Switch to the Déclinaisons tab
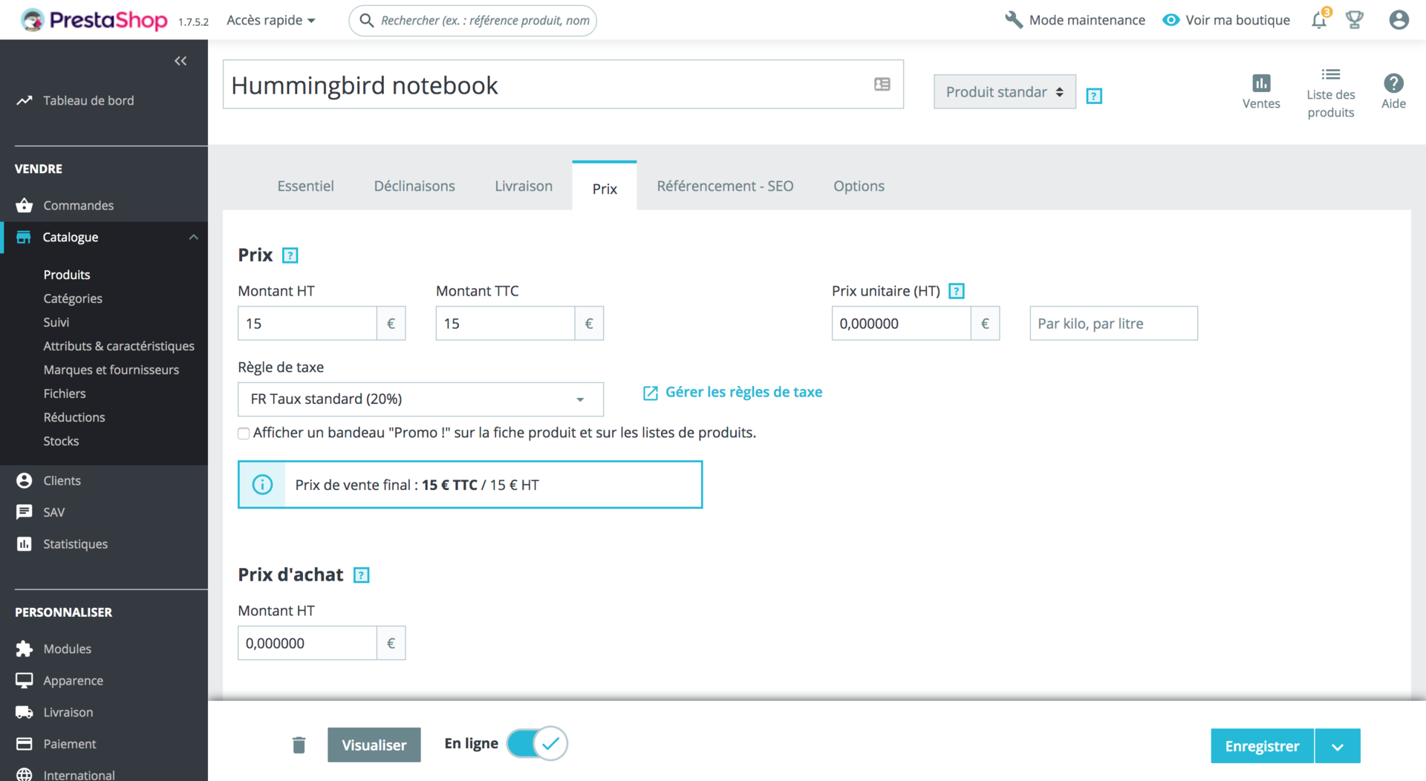This screenshot has height=781, width=1426. point(414,186)
